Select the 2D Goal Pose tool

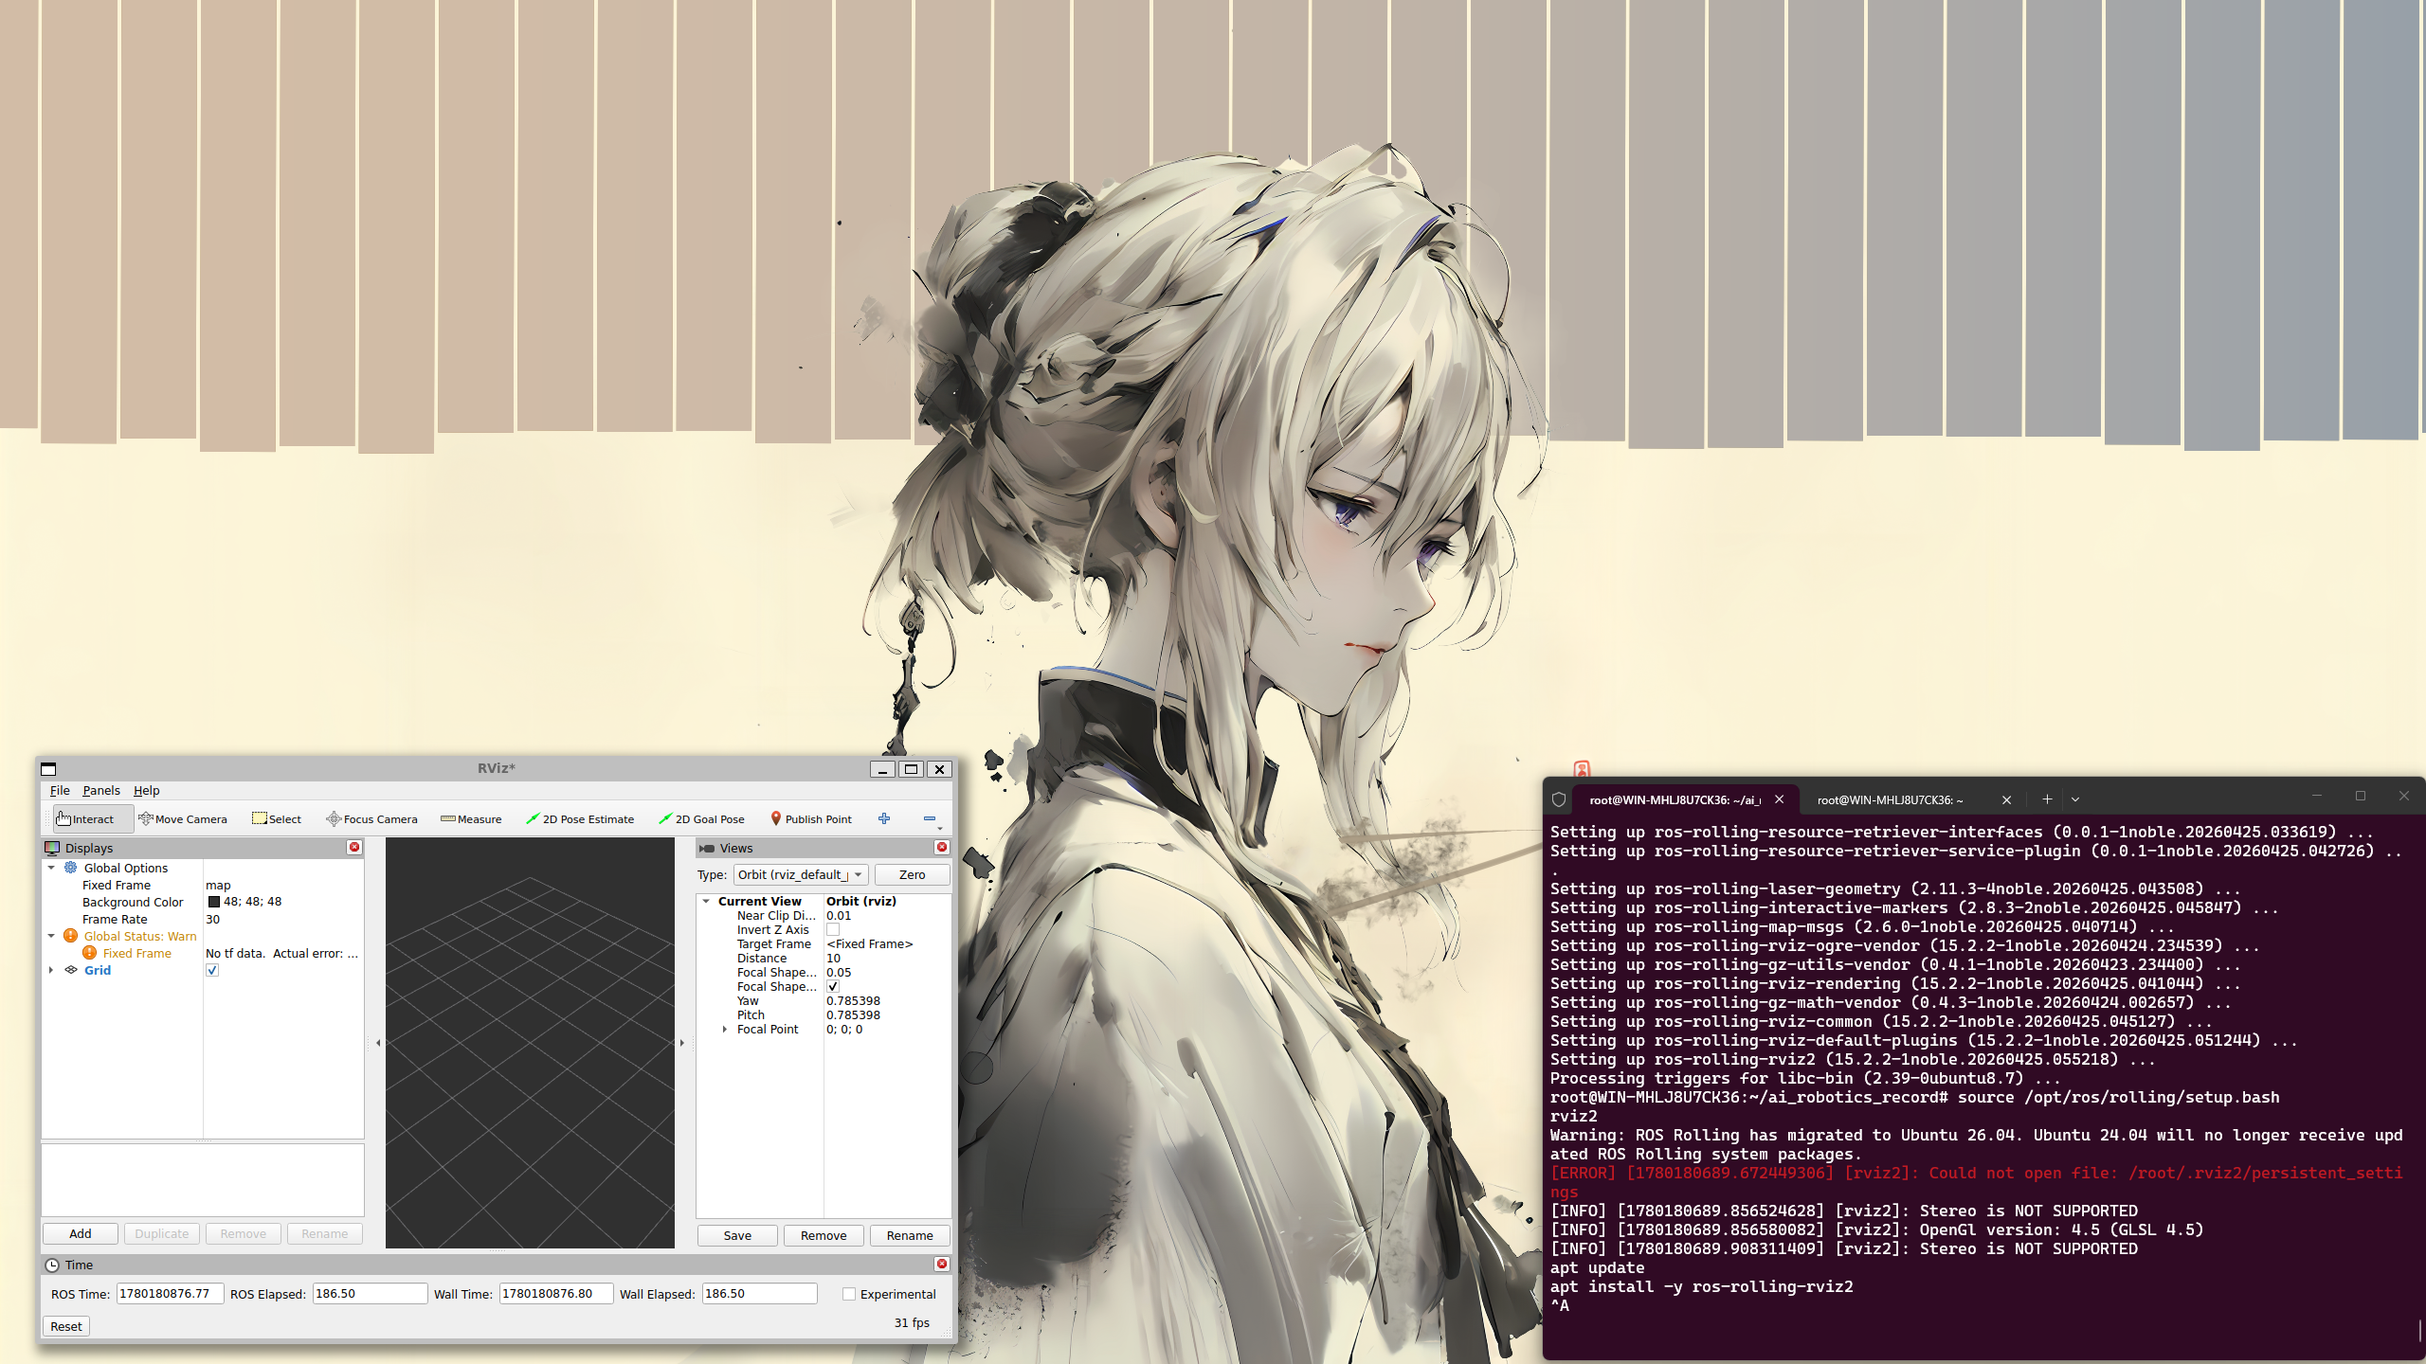point(702,819)
